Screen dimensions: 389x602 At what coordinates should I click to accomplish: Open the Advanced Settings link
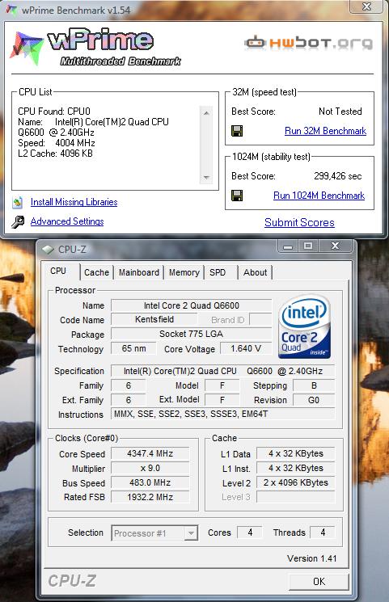click(x=67, y=221)
